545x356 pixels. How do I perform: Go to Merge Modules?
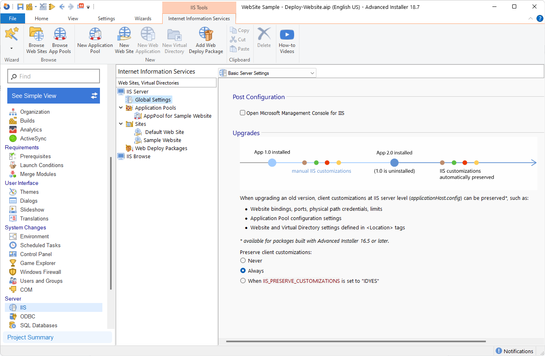tap(38, 174)
